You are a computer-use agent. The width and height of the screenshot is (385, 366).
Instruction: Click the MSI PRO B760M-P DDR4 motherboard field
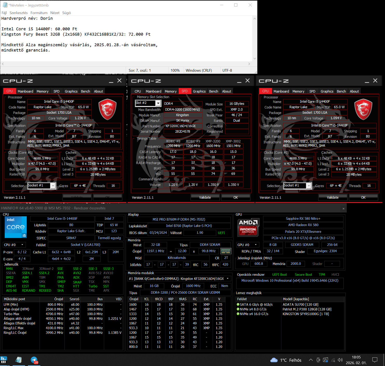[179, 219]
